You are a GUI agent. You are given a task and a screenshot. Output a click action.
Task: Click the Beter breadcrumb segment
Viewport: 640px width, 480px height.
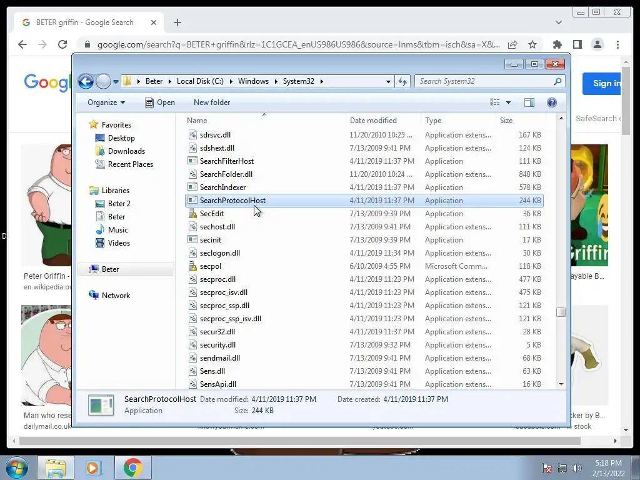[154, 81]
